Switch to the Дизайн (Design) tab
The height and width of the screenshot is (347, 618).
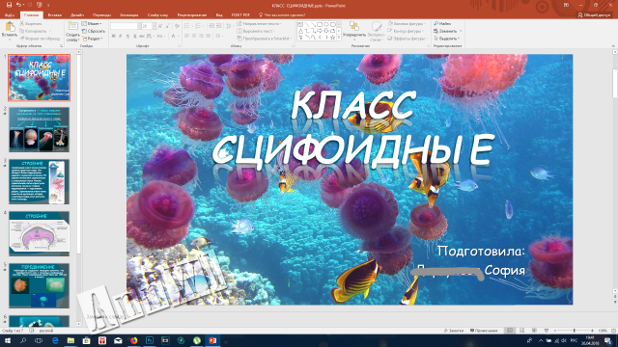pos(77,15)
